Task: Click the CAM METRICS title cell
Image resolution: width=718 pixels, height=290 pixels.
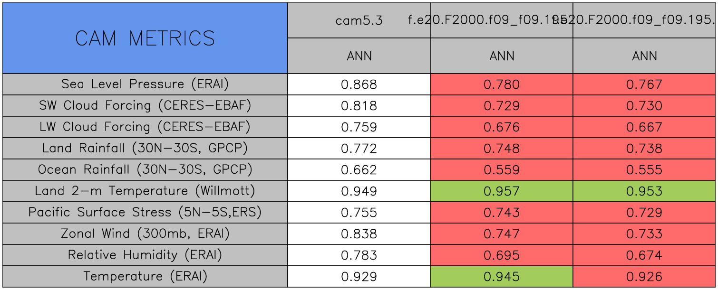Action: point(145,38)
